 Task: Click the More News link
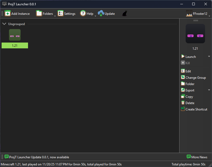coord(197,157)
